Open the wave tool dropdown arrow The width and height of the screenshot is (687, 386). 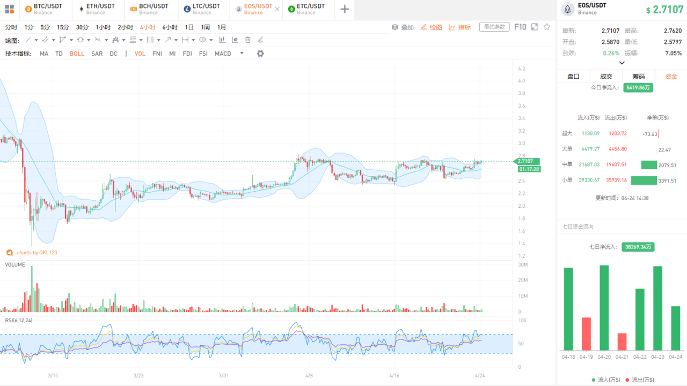[x=106, y=40]
